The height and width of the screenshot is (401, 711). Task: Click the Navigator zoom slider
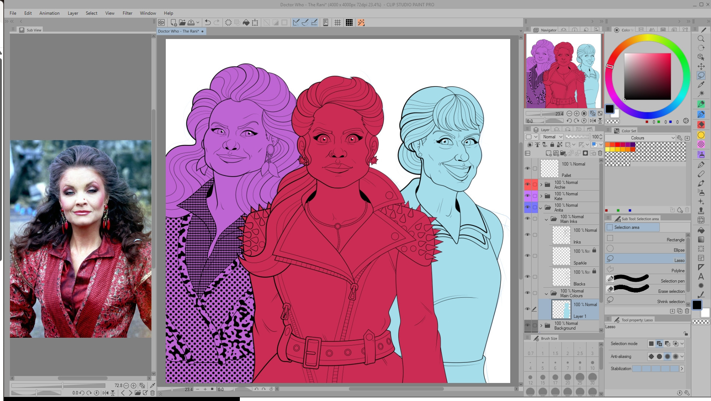545,114
